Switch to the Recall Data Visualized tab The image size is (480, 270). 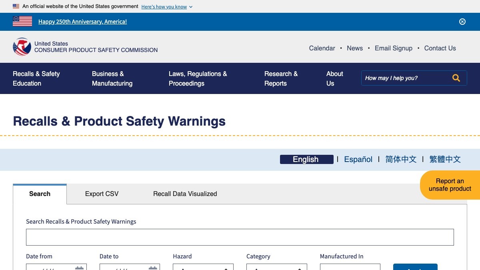click(x=185, y=194)
